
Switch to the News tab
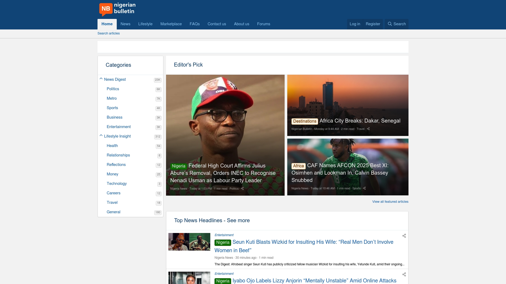125,24
